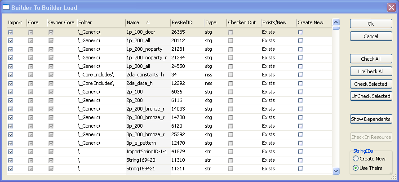Toggle Import checkbox for 1p_100_door
Screen dimensions: 399x182
10,32
